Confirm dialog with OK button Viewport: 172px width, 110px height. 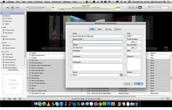(138, 84)
